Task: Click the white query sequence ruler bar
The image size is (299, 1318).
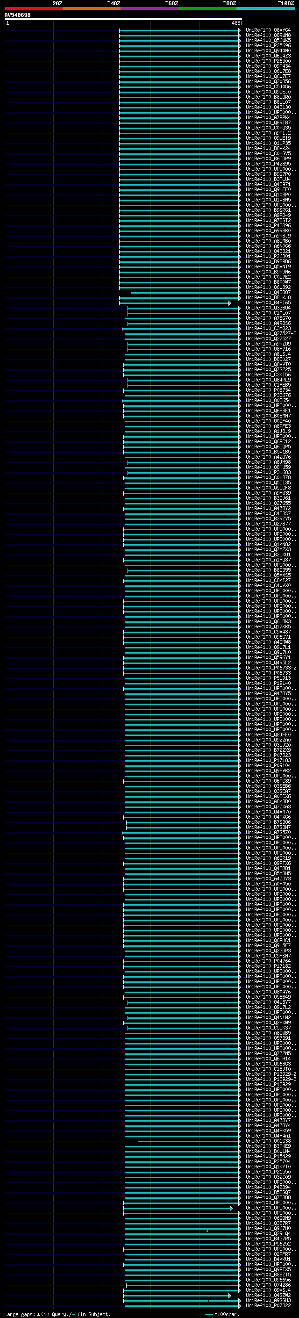Action: [123, 20]
